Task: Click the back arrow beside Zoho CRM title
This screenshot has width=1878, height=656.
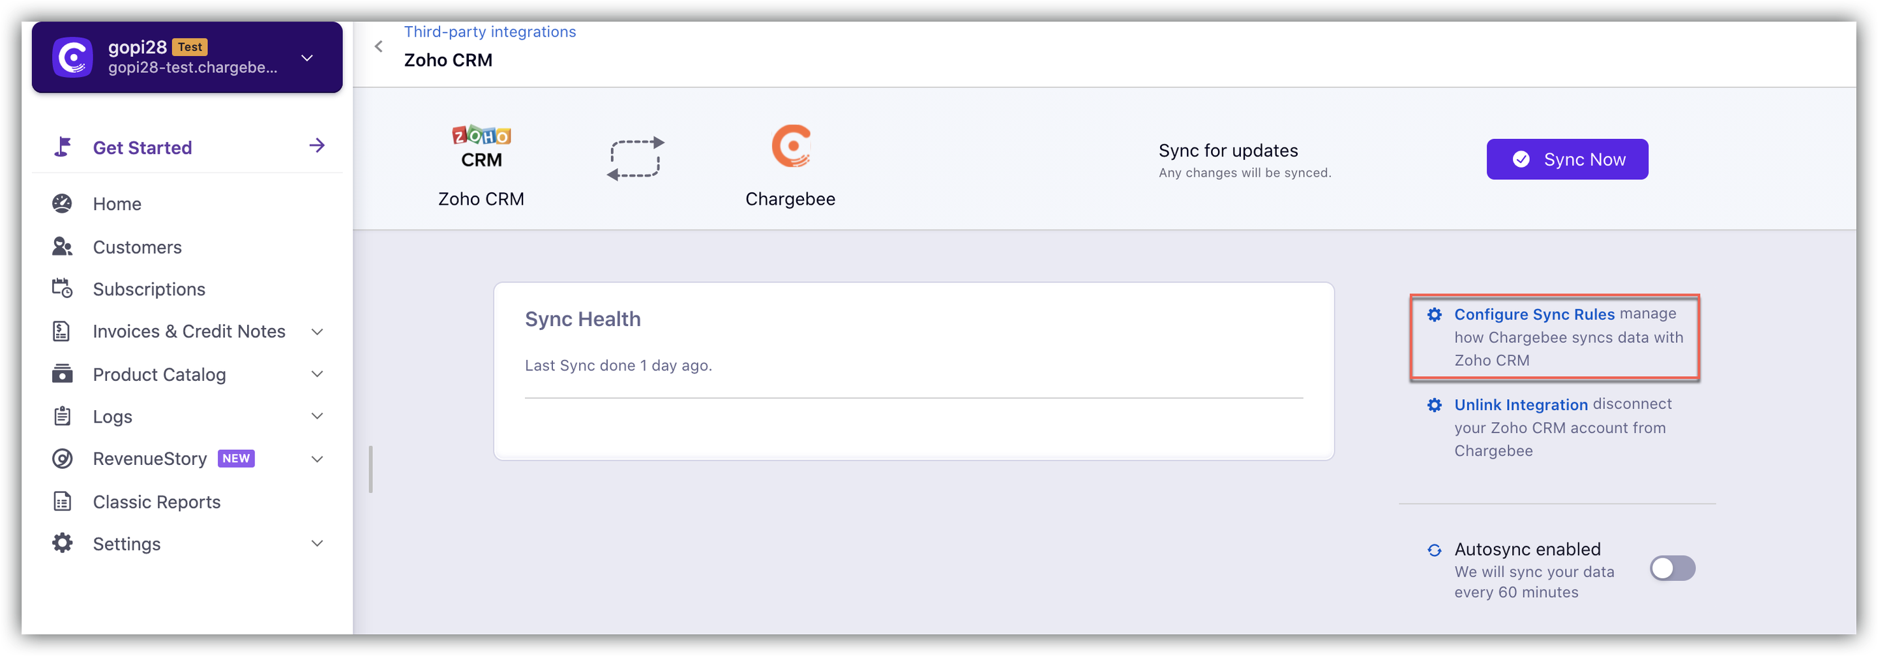Action: pyautogui.click(x=378, y=47)
